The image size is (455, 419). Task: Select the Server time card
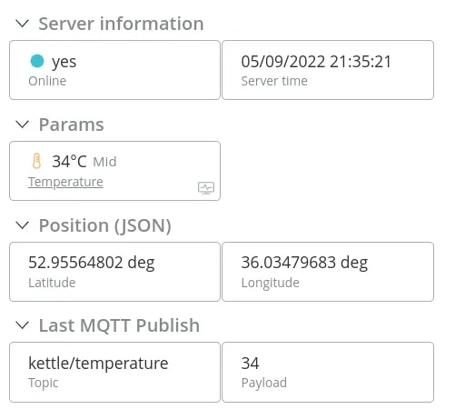click(x=328, y=70)
